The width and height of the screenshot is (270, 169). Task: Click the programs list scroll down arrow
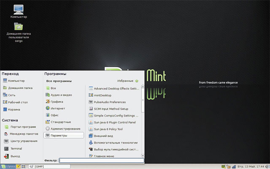143,156
